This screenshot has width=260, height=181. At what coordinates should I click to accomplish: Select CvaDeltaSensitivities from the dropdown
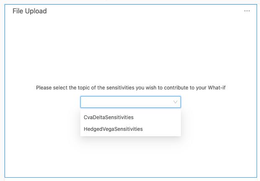pyautogui.click(x=108, y=117)
